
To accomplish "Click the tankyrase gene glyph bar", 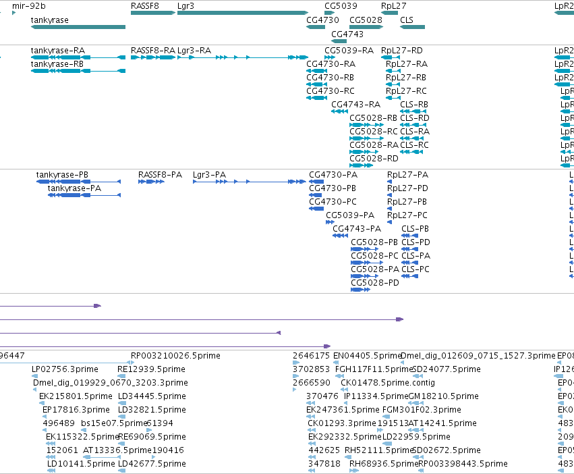I will tap(78, 27).
